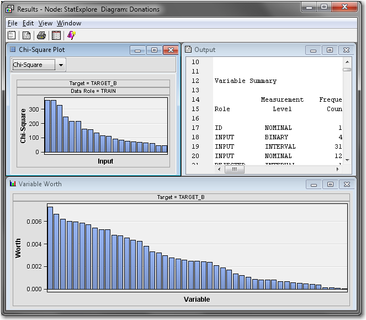Minimize the Chi-Square Plot panel
The height and width of the screenshot is (320, 366).
[x=137, y=50]
